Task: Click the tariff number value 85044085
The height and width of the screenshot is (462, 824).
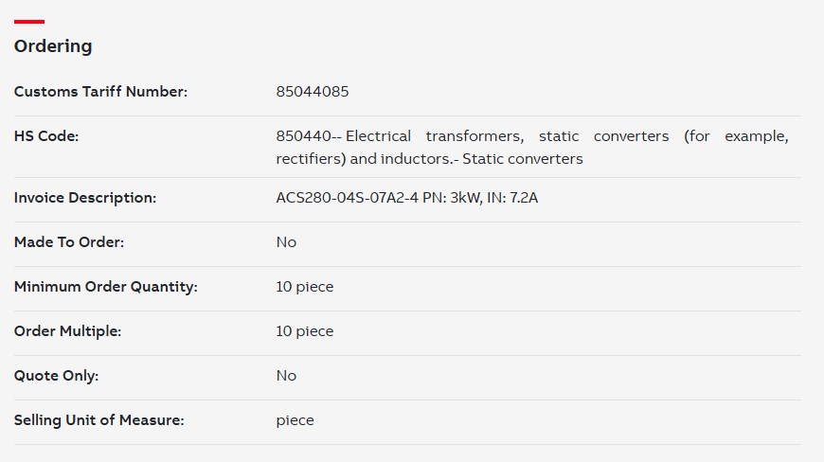Action: 313,91
